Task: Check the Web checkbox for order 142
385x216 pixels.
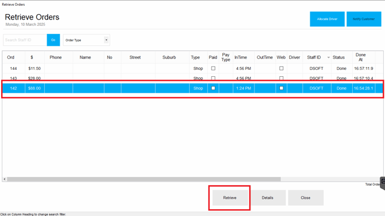Action: (x=281, y=88)
